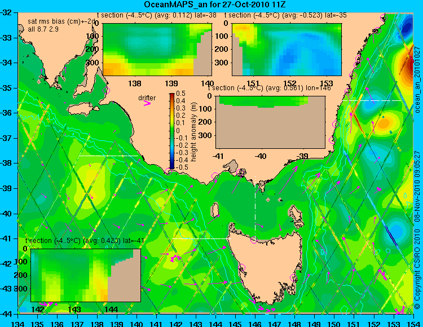423x327 pixels.
Task: Click the "t section (avg: 0.423) lat=-41" heading
Action: pyautogui.click(x=85, y=241)
